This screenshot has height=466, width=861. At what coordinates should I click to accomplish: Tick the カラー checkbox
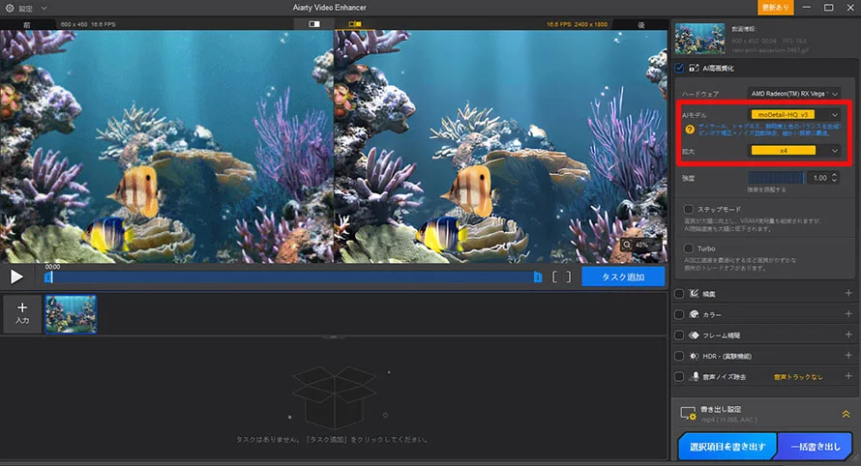[x=679, y=314]
